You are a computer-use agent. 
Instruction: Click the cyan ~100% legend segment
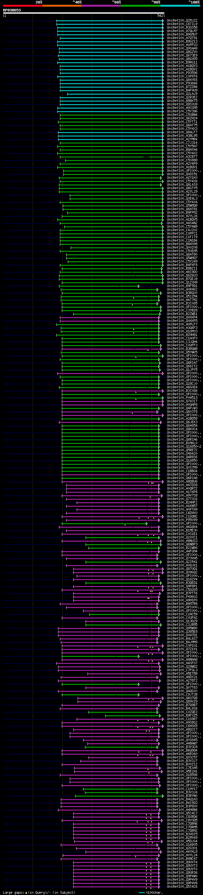click(180, 6)
